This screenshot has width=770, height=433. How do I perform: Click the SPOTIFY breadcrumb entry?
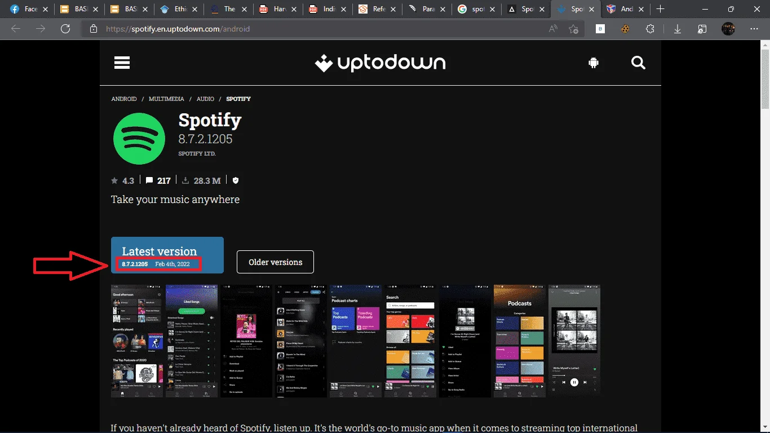pos(238,99)
